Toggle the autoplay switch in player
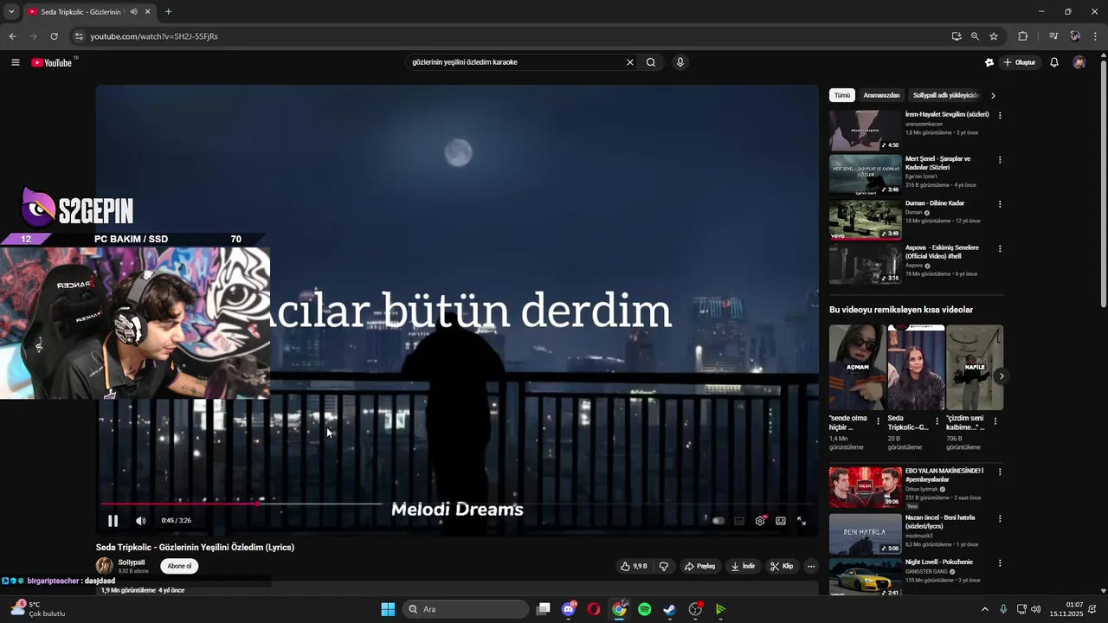The image size is (1108, 623). [x=718, y=521]
